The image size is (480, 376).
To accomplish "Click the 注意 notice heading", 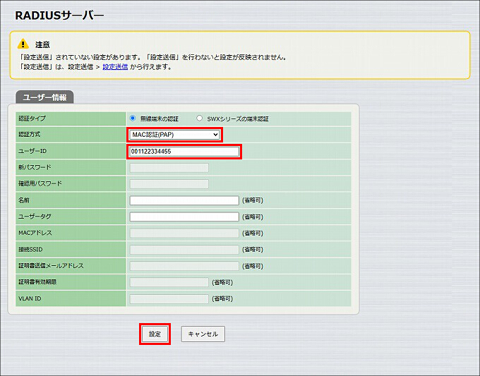I will [42, 44].
